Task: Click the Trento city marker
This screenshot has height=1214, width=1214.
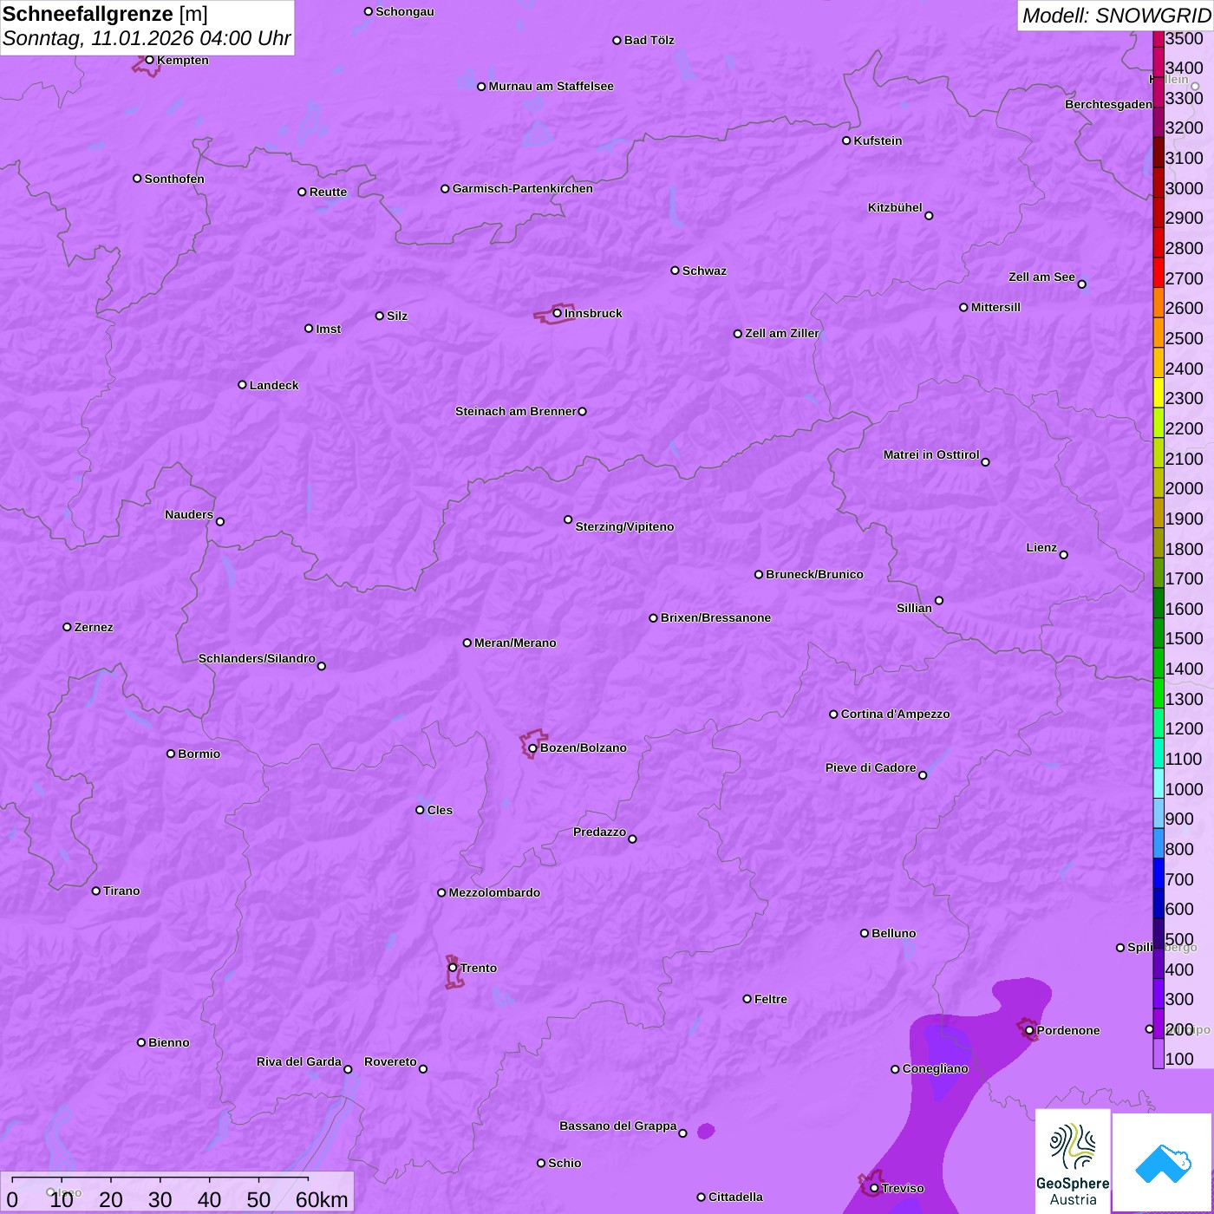Action: 453,968
